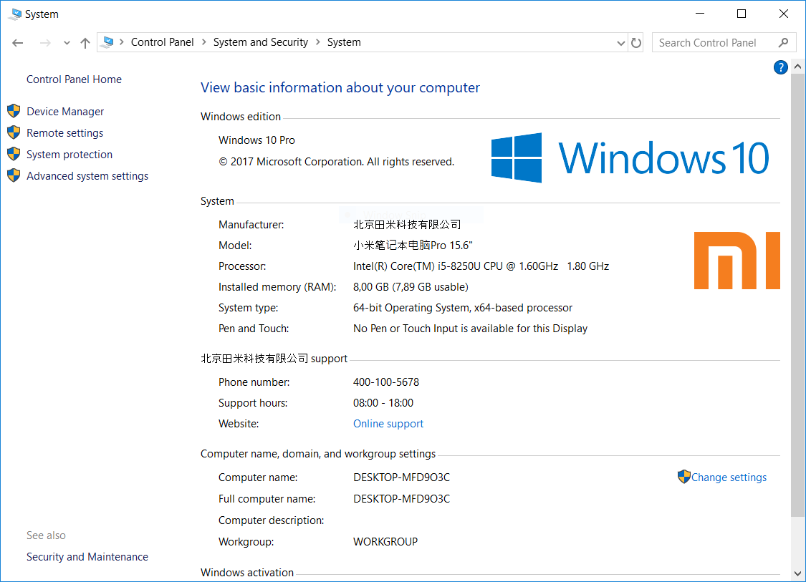Click the computer icon in address bar
The height and width of the screenshot is (582, 806).
(108, 42)
